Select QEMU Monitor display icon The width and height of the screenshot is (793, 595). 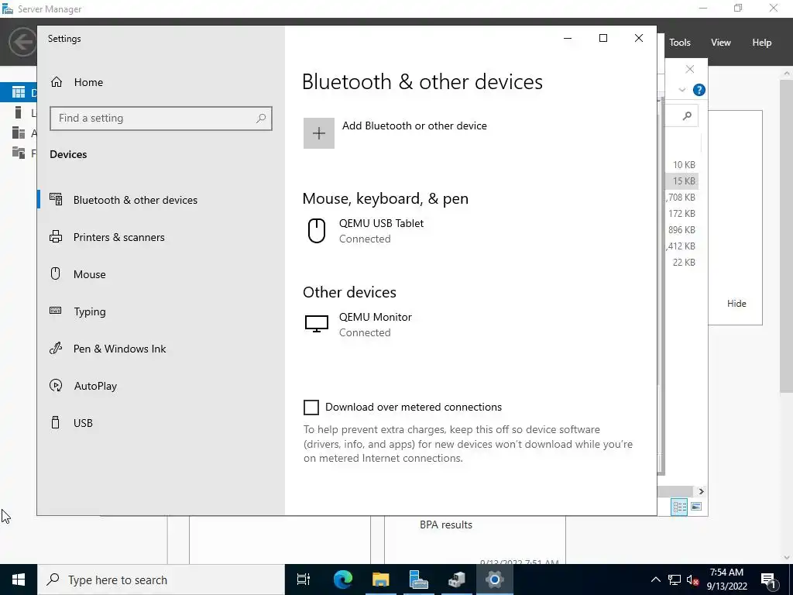[x=317, y=324]
